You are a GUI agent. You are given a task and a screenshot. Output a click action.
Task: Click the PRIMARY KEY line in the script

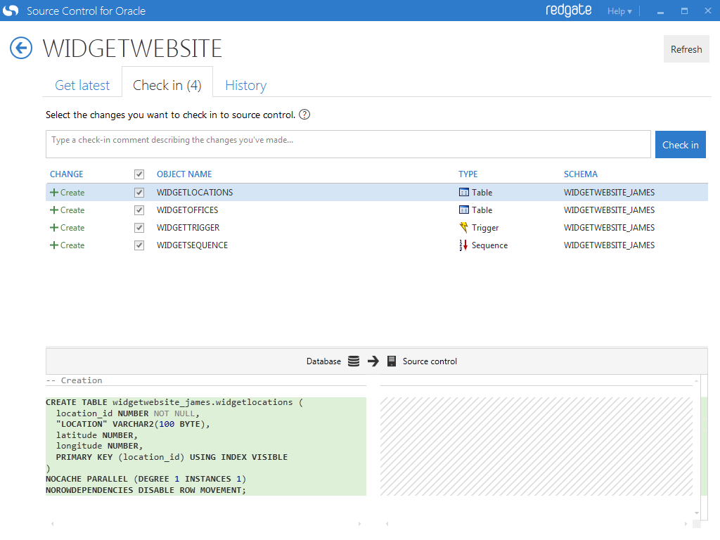172,457
